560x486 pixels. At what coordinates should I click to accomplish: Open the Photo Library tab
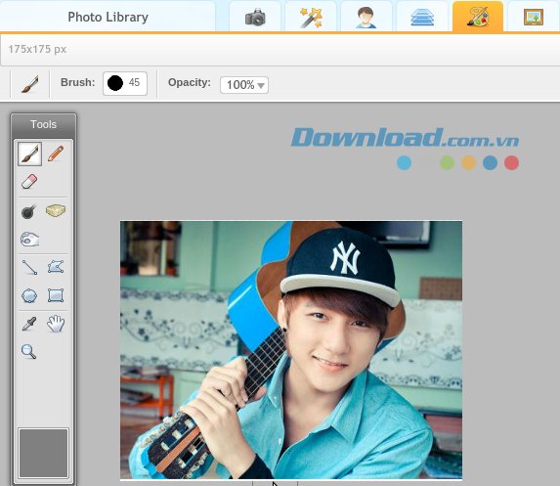pyautogui.click(x=108, y=17)
